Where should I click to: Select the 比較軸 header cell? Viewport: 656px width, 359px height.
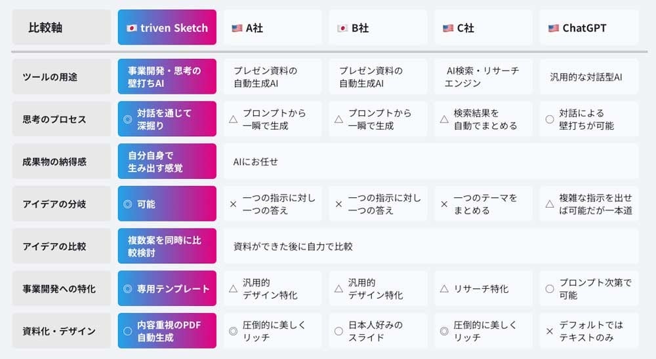62,28
